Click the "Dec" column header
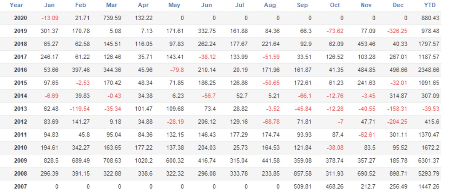Image resolution: width=453 pixels, height=194 pixels. coord(399,5)
